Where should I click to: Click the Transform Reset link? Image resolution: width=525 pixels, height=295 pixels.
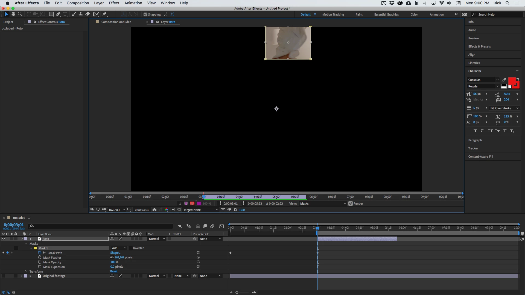[x=114, y=271]
